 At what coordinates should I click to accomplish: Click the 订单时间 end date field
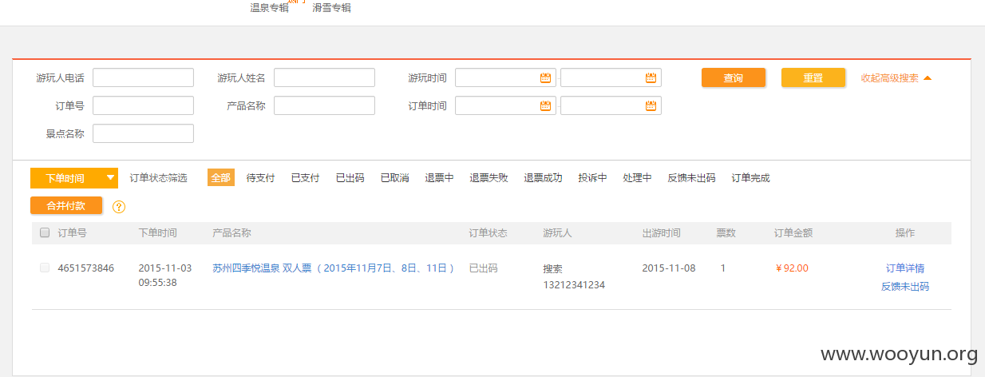click(x=611, y=105)
